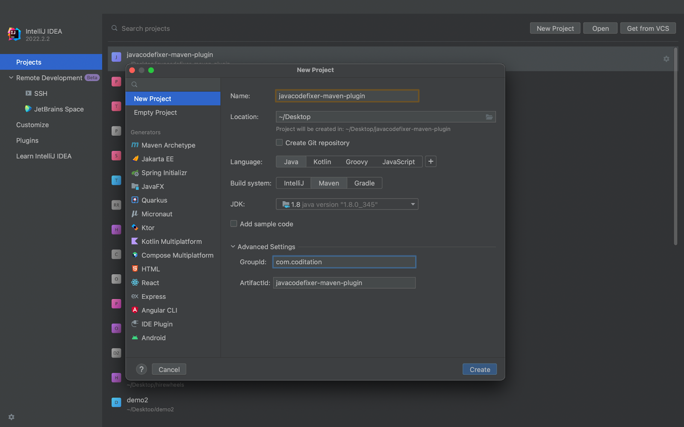Image resolution: width=684 pixels, height=427 pixels.
Task: Click the JetBrains Space icon
Action: tap(28, 109)
